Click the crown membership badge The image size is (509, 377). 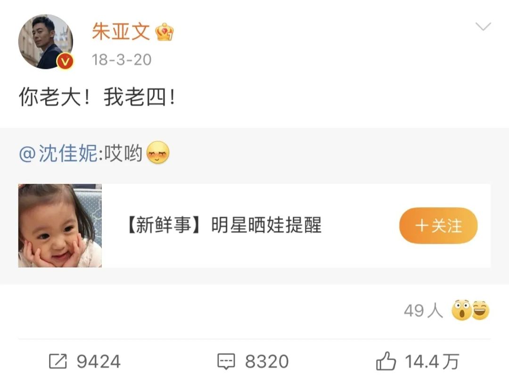coord(164,32)
